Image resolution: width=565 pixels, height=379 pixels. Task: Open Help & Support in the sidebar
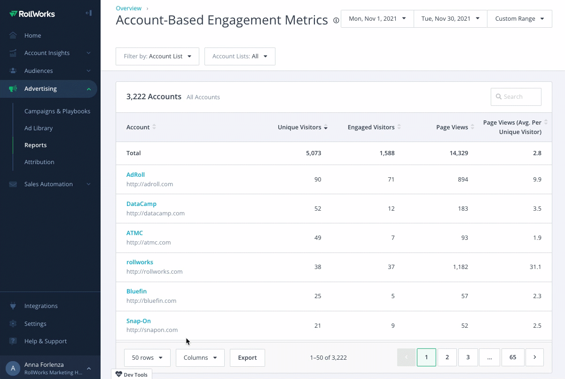point(46,341)
